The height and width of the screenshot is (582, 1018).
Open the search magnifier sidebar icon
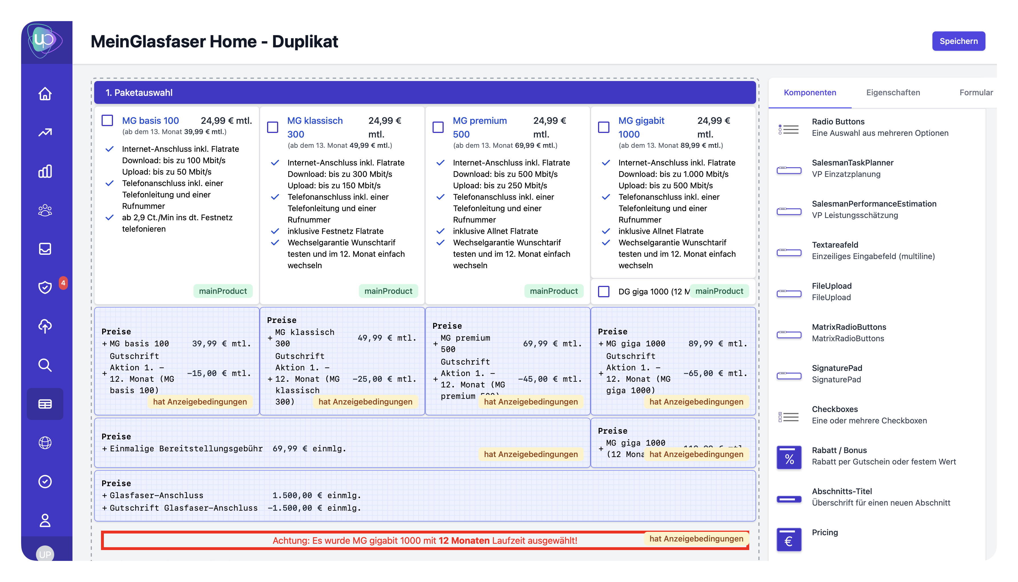45,365
